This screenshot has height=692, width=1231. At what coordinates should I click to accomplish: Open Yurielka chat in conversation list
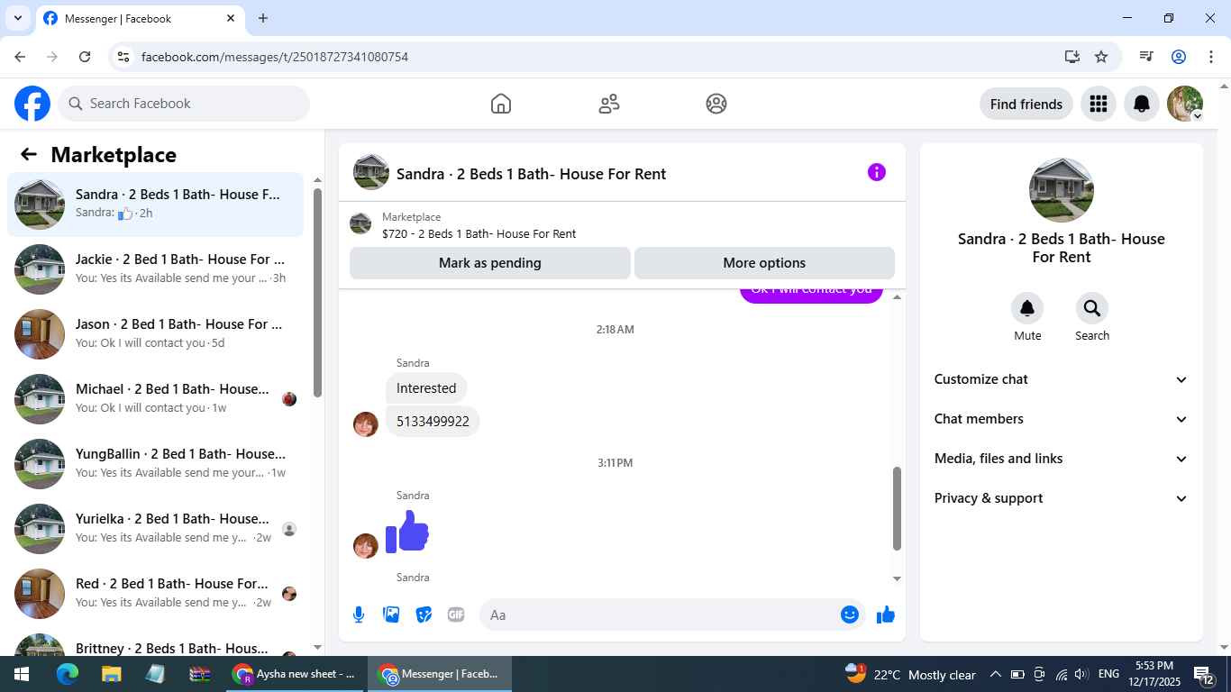[156, 529]
